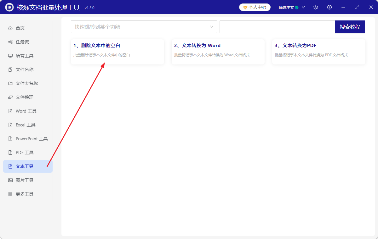The width and height of the screenshot is (378, 239).
Task: Open the 简体中文 language dropdown
Action: click(286, 7)
